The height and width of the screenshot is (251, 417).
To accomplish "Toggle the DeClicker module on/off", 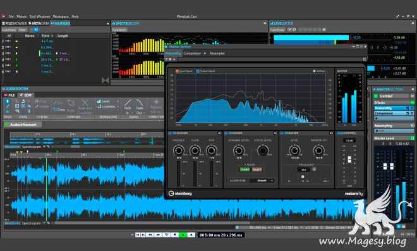I will tap(171, 133).
